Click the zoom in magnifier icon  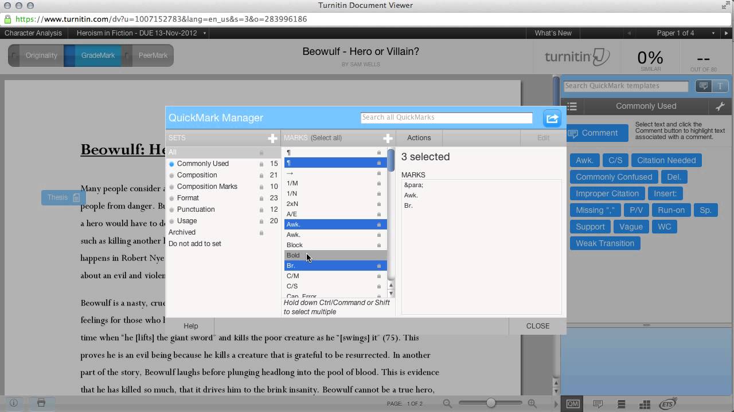pyautogui.click(x=532, y=403)
